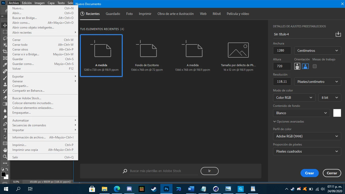Click the save preset icon beside Sin título-4
The width and height of the screenshot is (345, 194).
tap(338, 34)
